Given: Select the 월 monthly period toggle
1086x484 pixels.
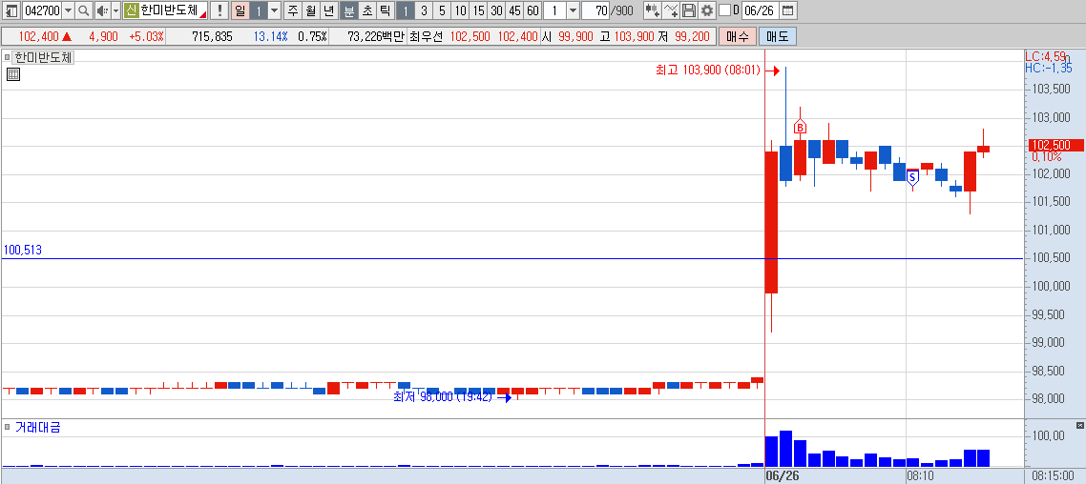Looking at the screenshot, I should point(311,10).
